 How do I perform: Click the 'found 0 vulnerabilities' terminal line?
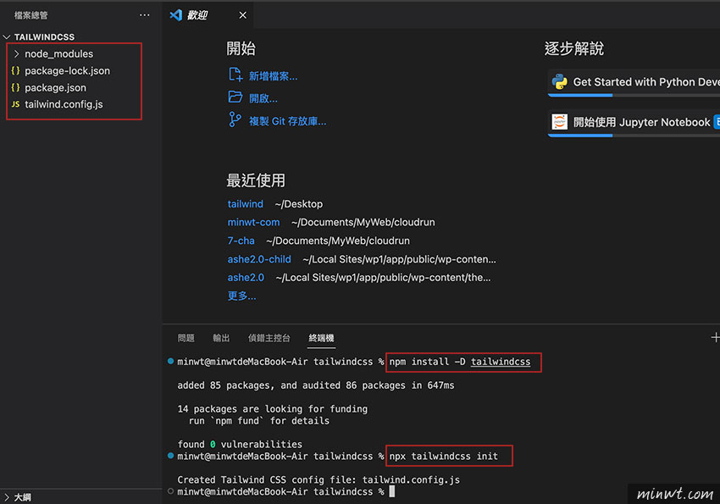point(241,445)
